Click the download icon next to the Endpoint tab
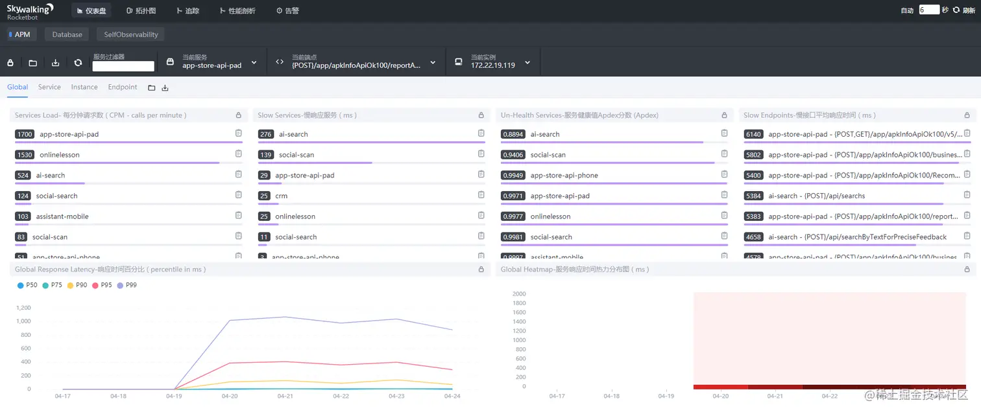The height and width of the screenshot is (414, 981). tap(165, 87)
